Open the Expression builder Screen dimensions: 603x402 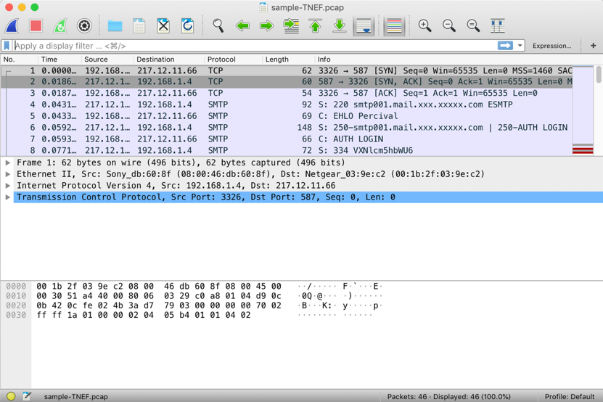(552, 46)
